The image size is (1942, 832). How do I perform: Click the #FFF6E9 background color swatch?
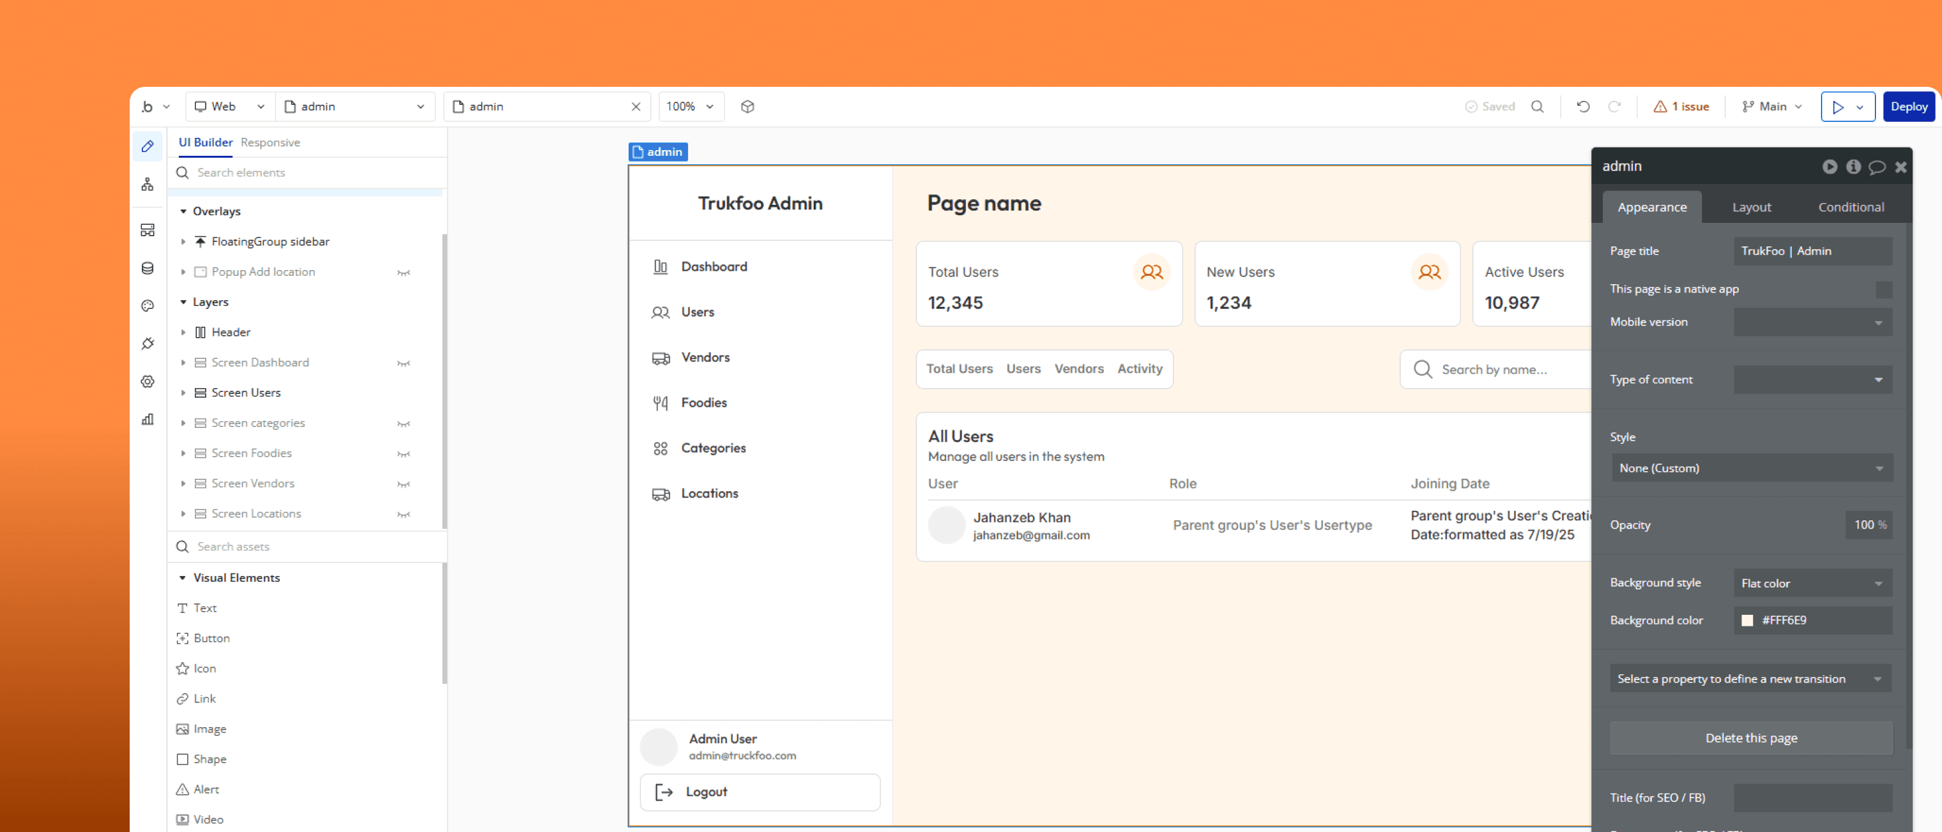1747,620
